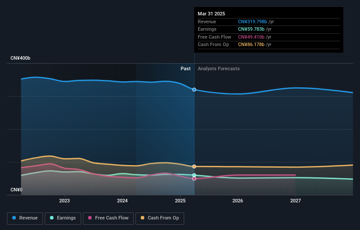
Task: Click the Earnings teal data point marker
Action: pos(194,175)
